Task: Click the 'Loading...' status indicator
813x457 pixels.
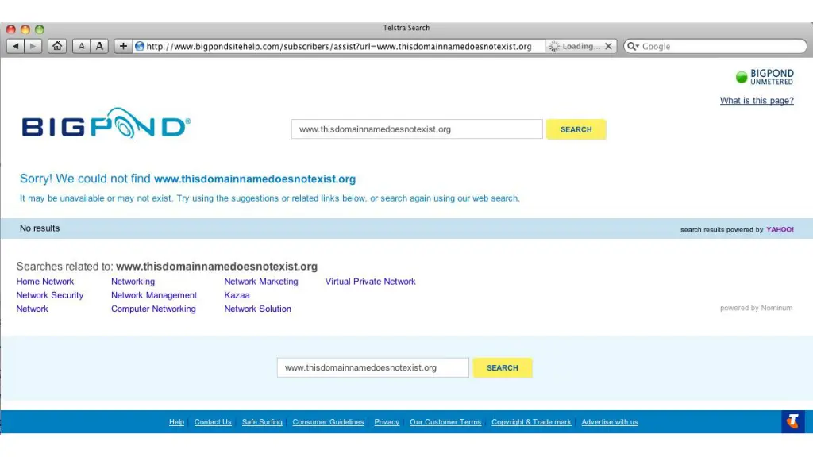Action: coord(575,46)
